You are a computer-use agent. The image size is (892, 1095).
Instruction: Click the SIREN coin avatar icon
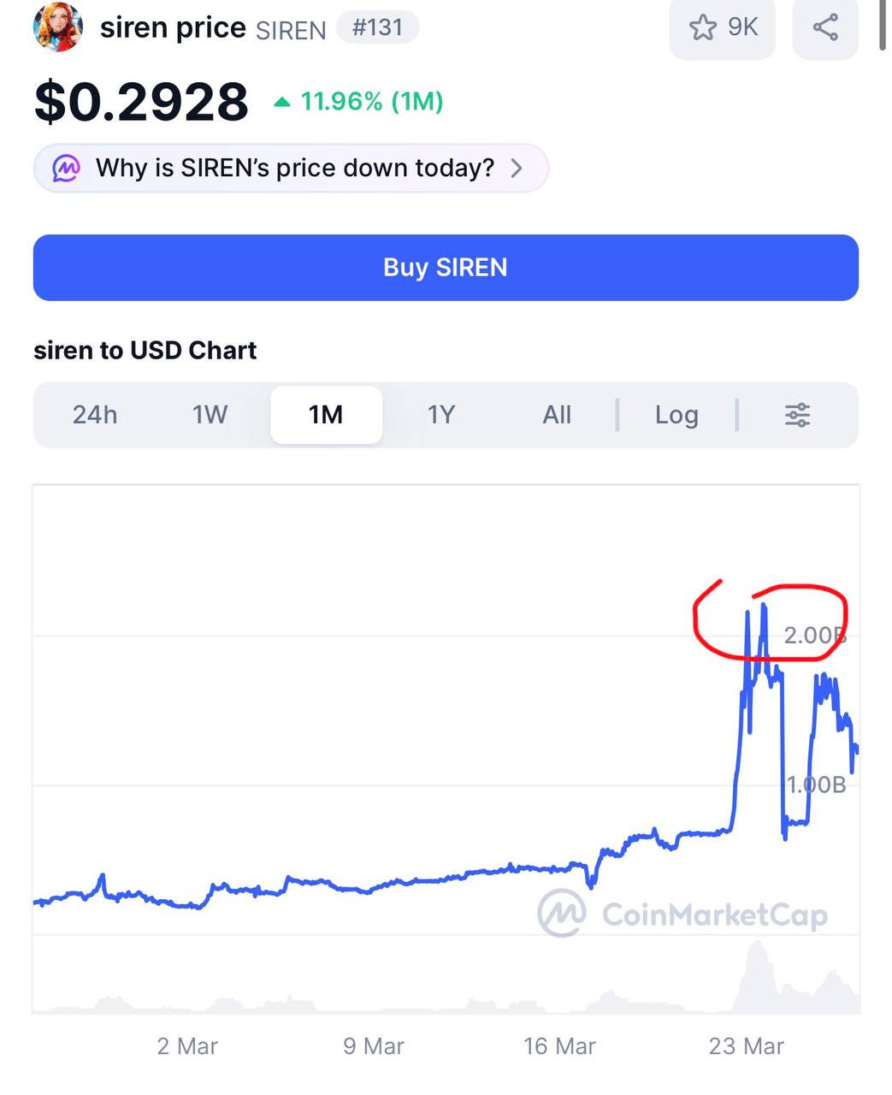58,27
